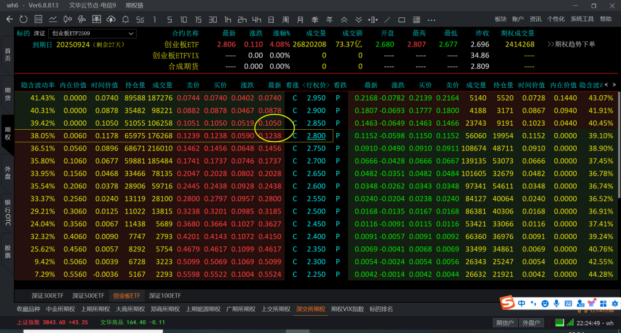Select the 周 weekly period button

tap(286, 20)
